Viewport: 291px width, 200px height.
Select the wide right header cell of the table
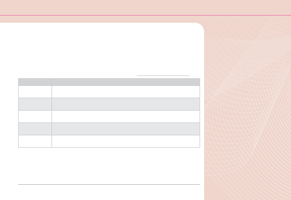pyautogui.click(x=126, y=82)
